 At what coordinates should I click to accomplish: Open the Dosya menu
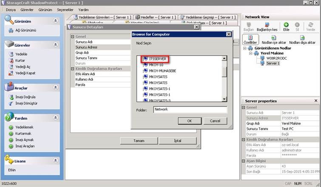11,10
